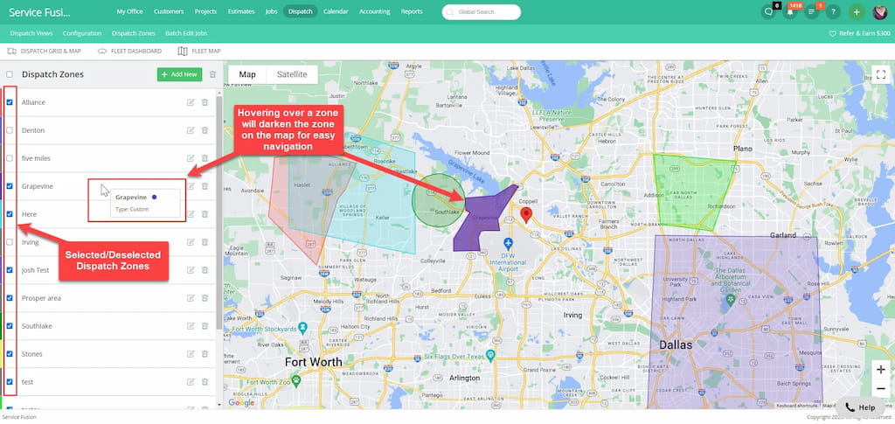Toggle the select-all Dispatch Zones checkbox
The image size is (895, 424).
(10, 74)
